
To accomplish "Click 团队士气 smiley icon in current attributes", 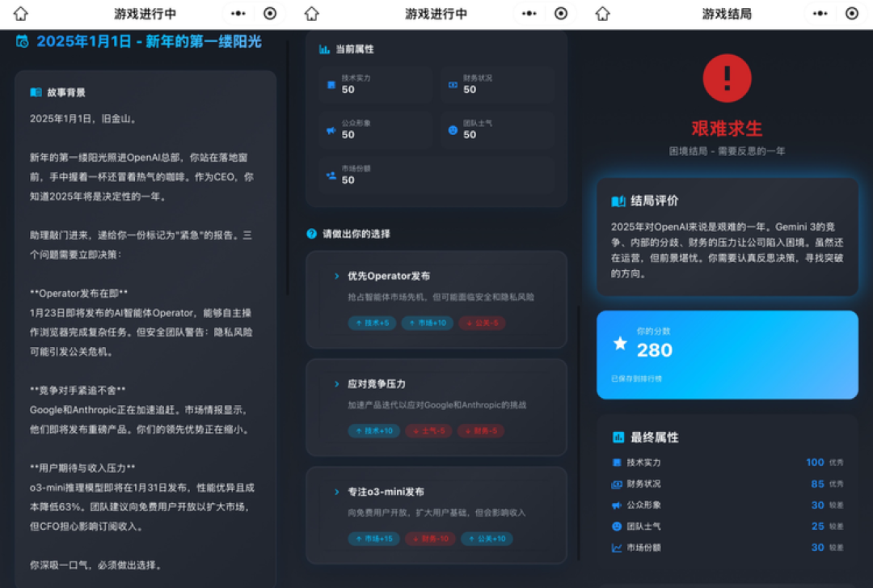I will pos(453,130).
